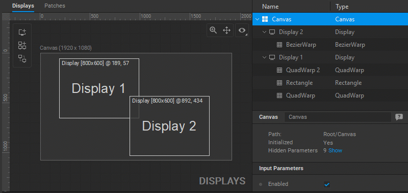Click the bottom icon in the left toolbar

[x=22, y=58]
